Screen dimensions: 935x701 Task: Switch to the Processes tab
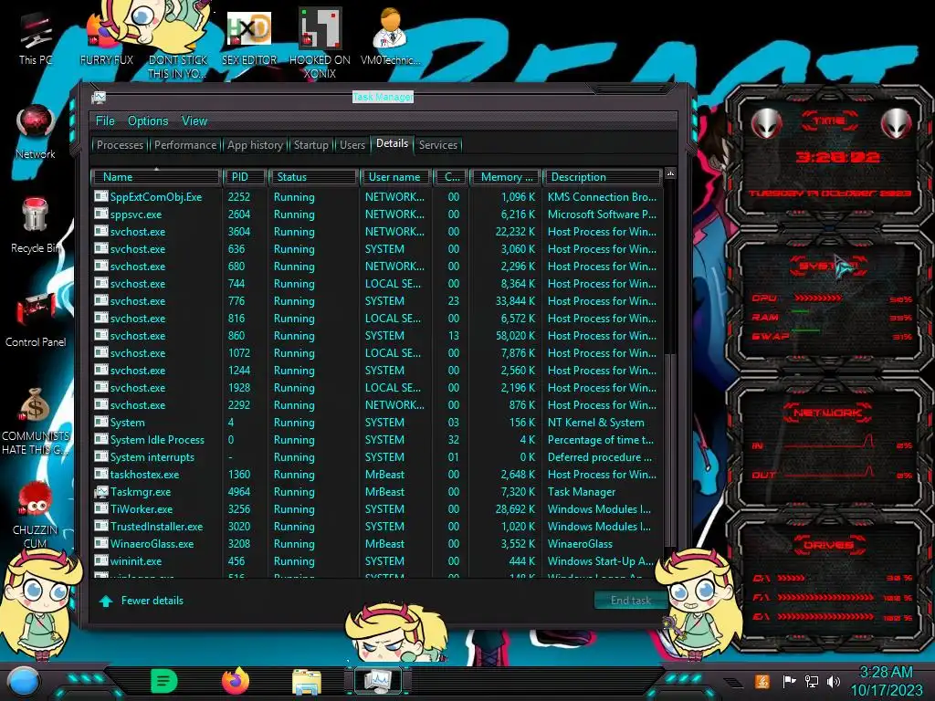(x=120, y=145)
